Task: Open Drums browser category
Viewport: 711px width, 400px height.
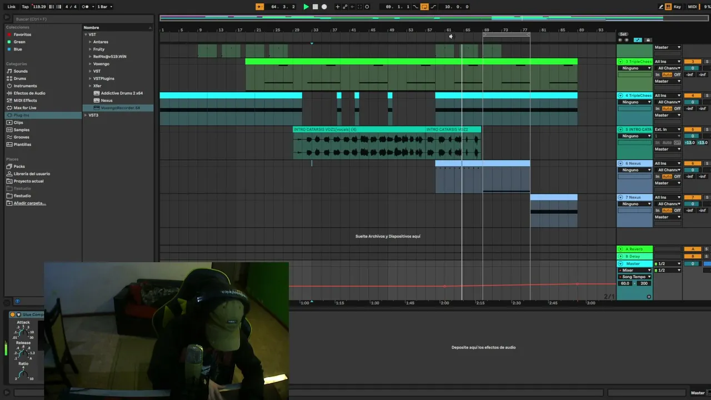Action: [x=20, y=78]
